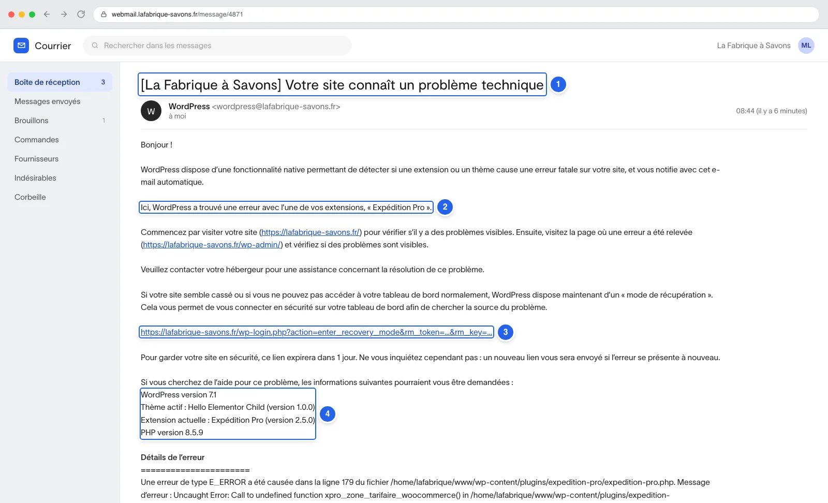Screen dimensions: 828x503
Task: Open Indésirables folder
Action: click(60, 178)
